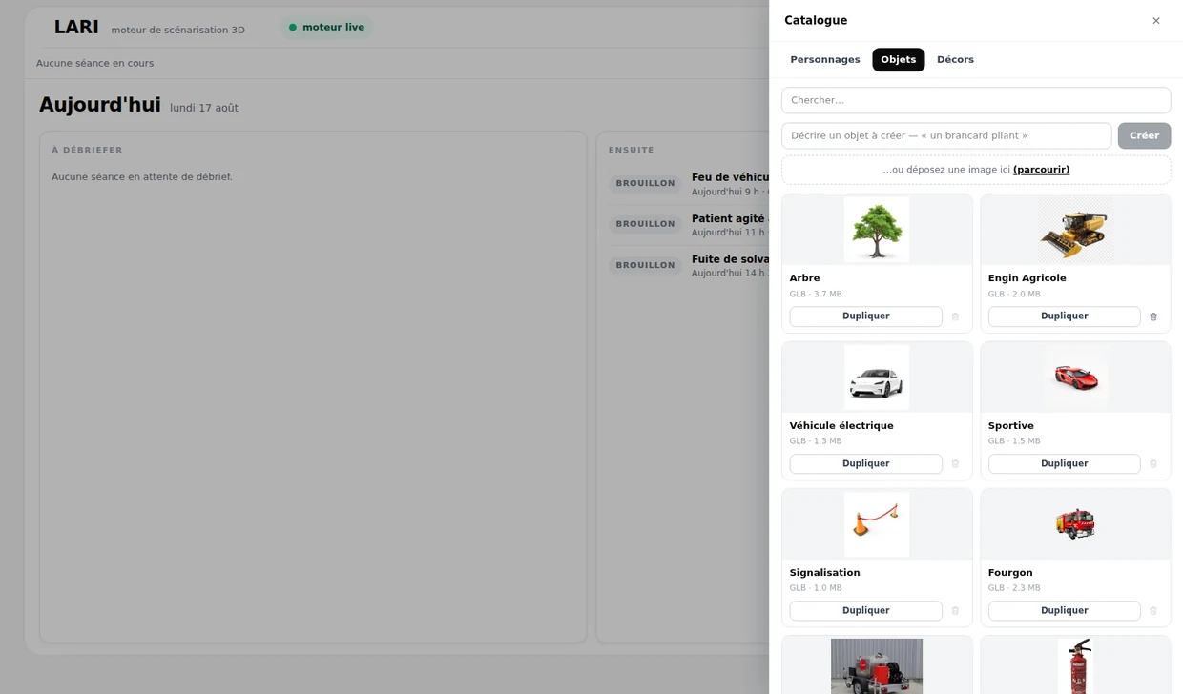
Task: Select the Fourgon fire truck thumbnail
Action: (1075, 524)
